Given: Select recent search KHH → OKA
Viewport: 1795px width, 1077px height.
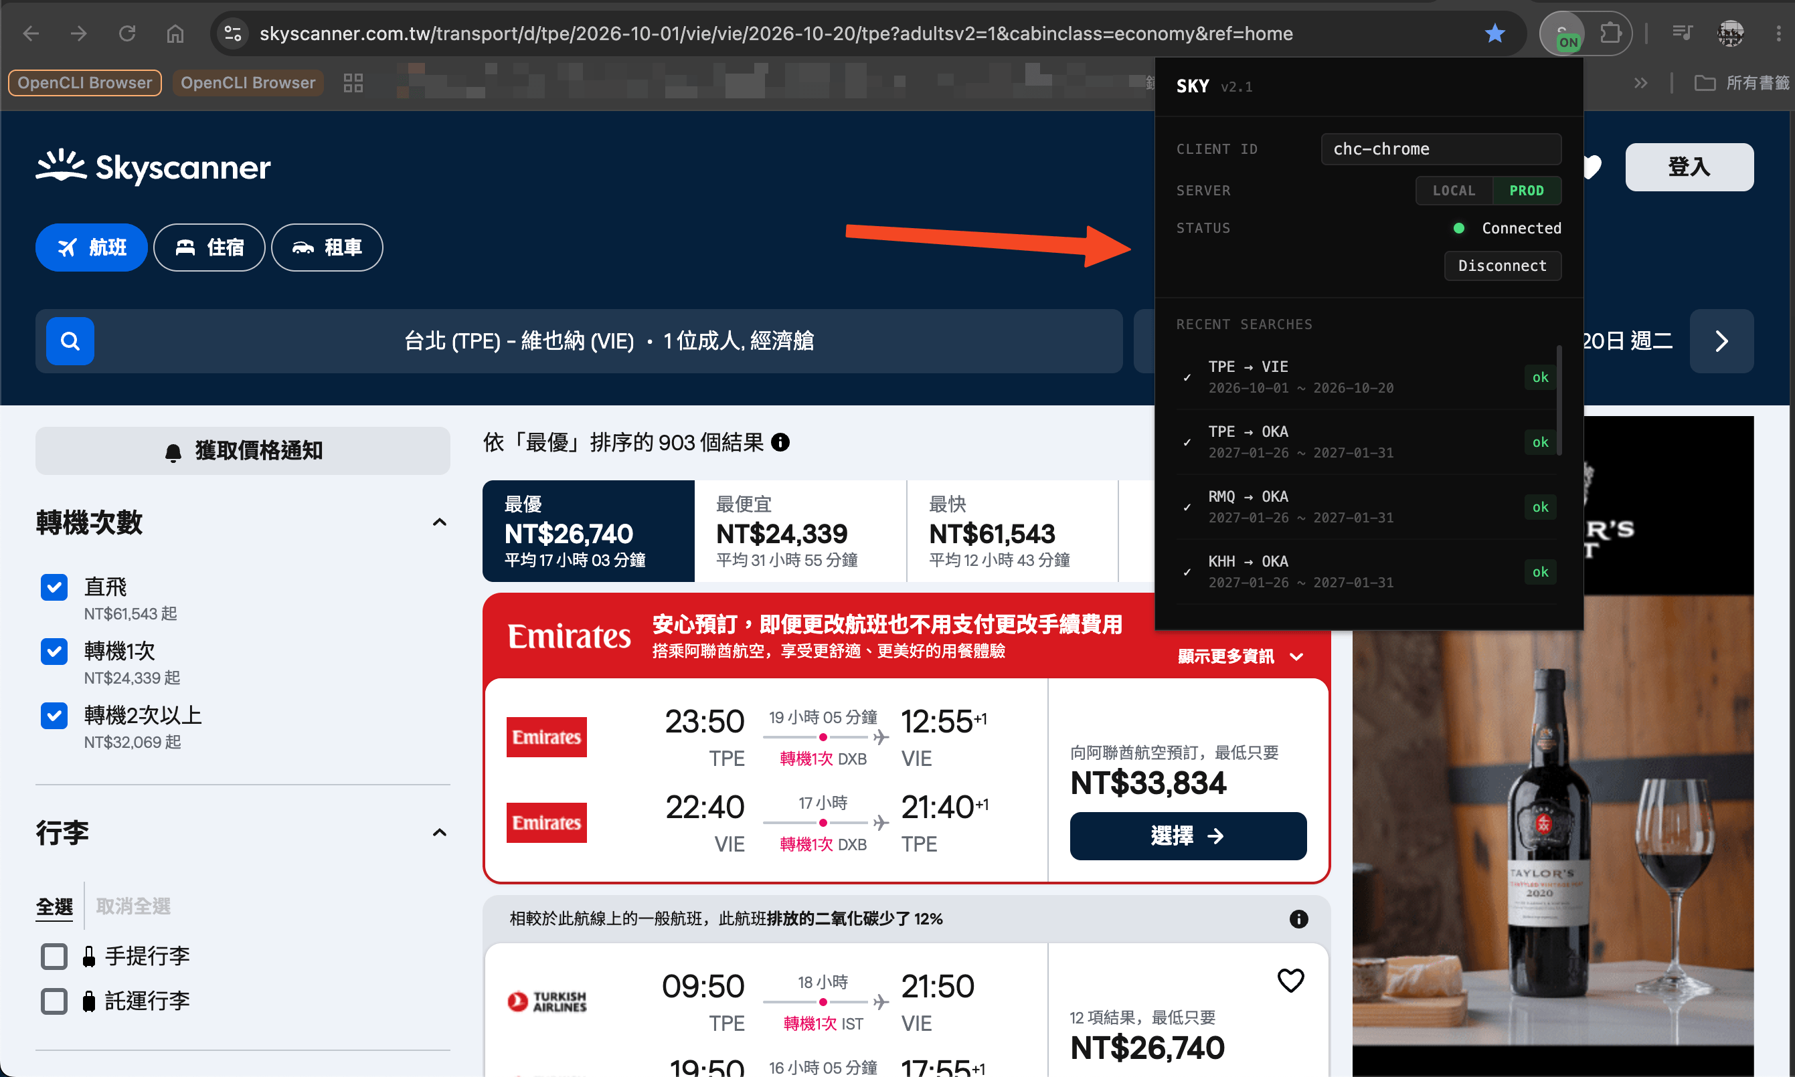Looking at the screenshot, I should pos(1365,572).
